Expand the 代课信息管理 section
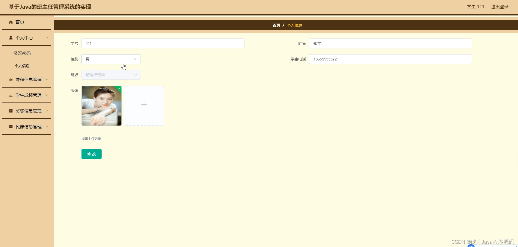Viewport: 518px width, 247px height. pos(47,126)
